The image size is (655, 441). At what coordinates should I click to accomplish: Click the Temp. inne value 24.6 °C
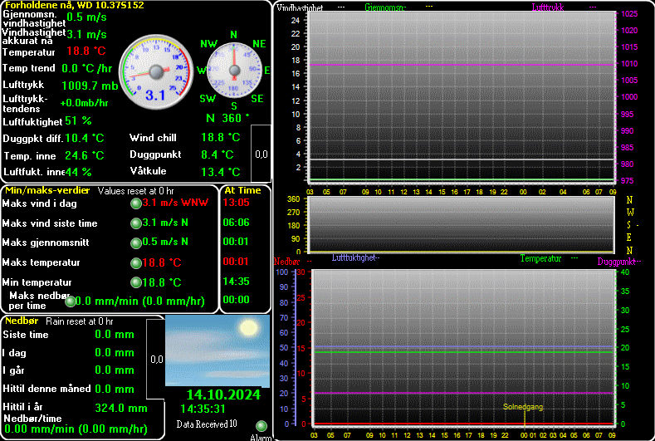click(85, 155)
